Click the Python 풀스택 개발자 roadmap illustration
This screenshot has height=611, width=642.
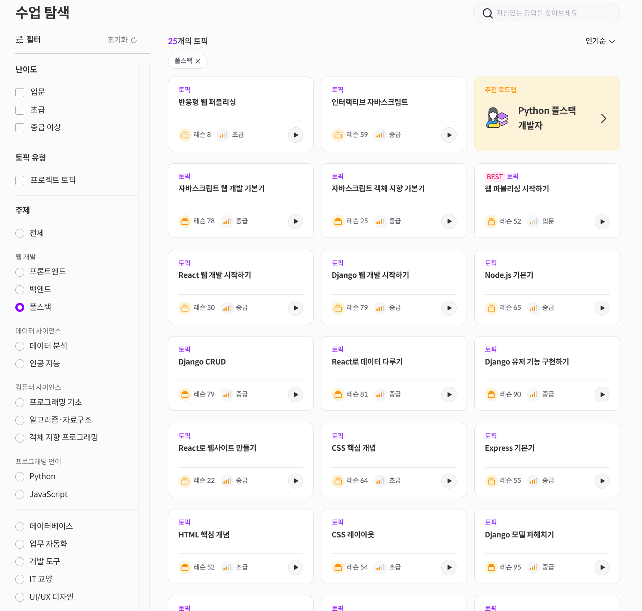tap(497, 118)
